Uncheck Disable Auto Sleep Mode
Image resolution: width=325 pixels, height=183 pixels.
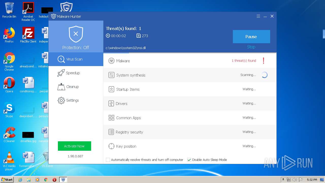(189, 160)
